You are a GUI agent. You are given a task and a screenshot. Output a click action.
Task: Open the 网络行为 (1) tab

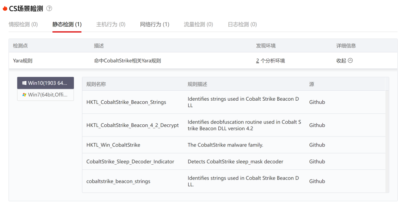(155, 24)
